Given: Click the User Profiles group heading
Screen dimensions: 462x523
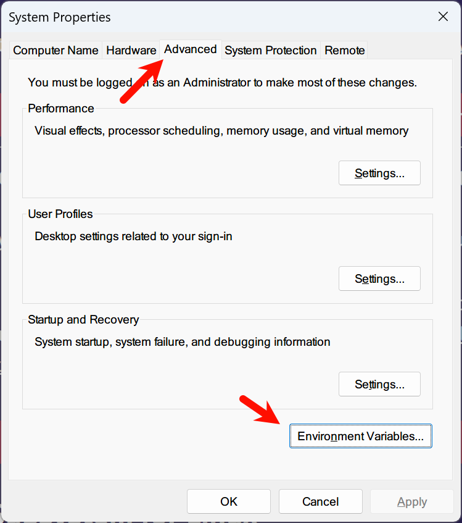Looking at the screenshot, I should [x=60, y=214].
